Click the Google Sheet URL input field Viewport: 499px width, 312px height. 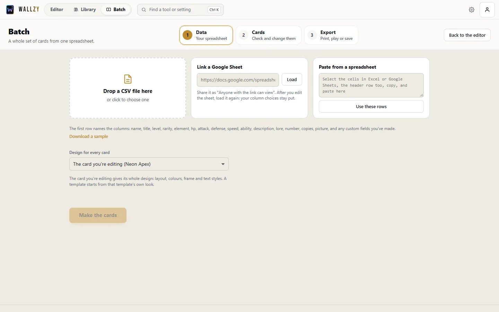coord(238,80)
